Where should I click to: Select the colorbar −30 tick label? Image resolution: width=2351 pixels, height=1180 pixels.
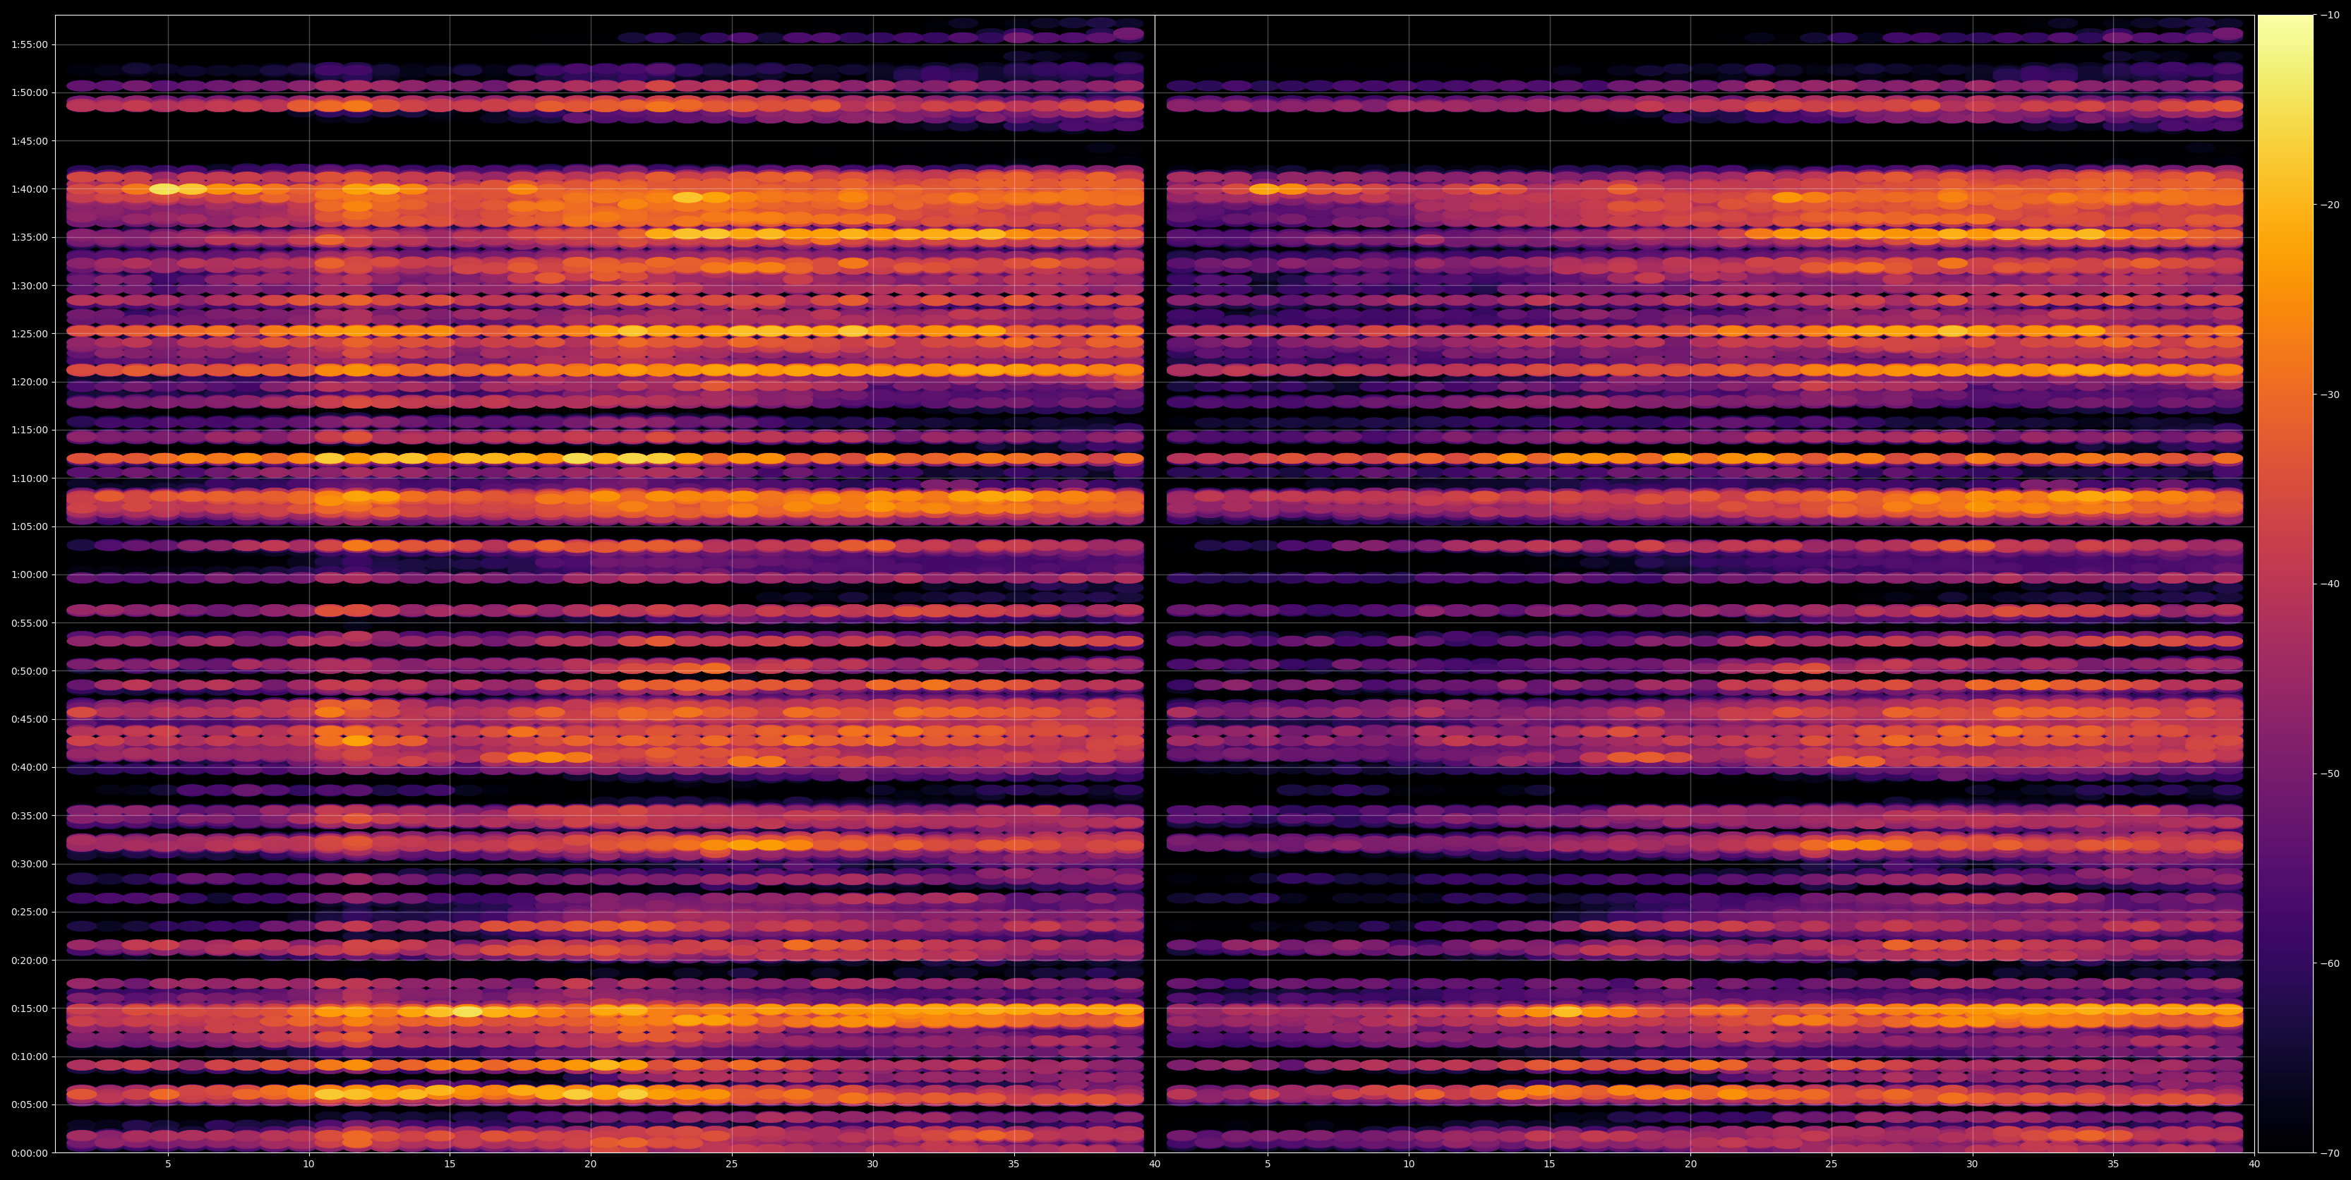point(2330,395)
